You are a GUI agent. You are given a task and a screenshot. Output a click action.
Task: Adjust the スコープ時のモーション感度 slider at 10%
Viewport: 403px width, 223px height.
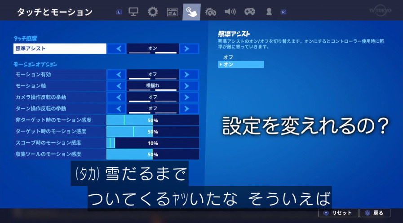tap(153, 143)
